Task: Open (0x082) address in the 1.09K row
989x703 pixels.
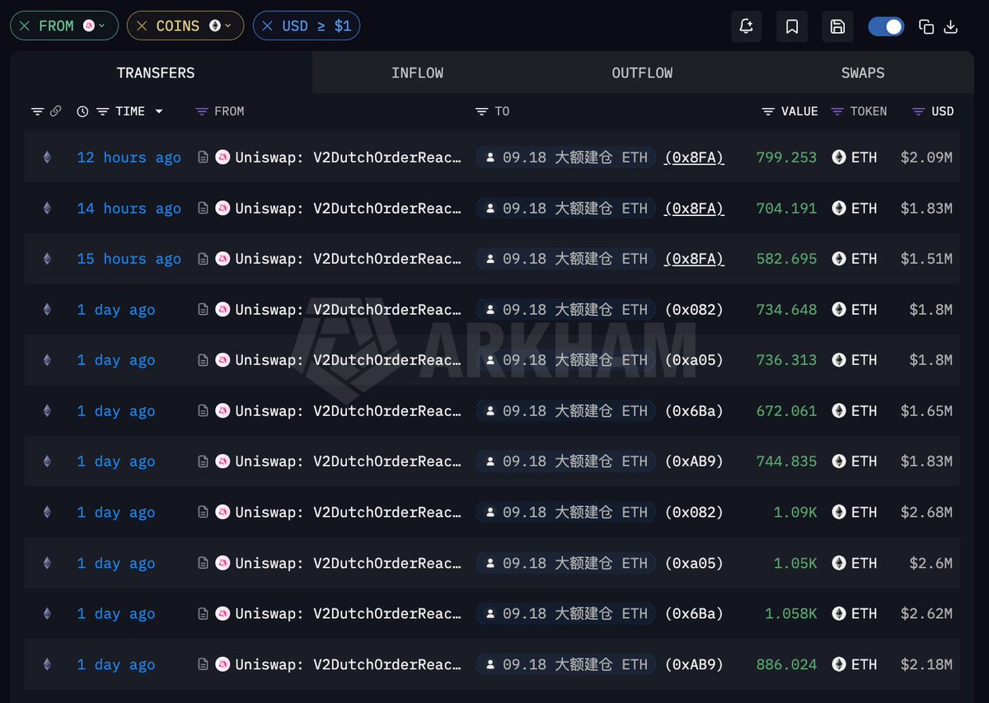Action: pyautogui.click(x=694, y=513)
